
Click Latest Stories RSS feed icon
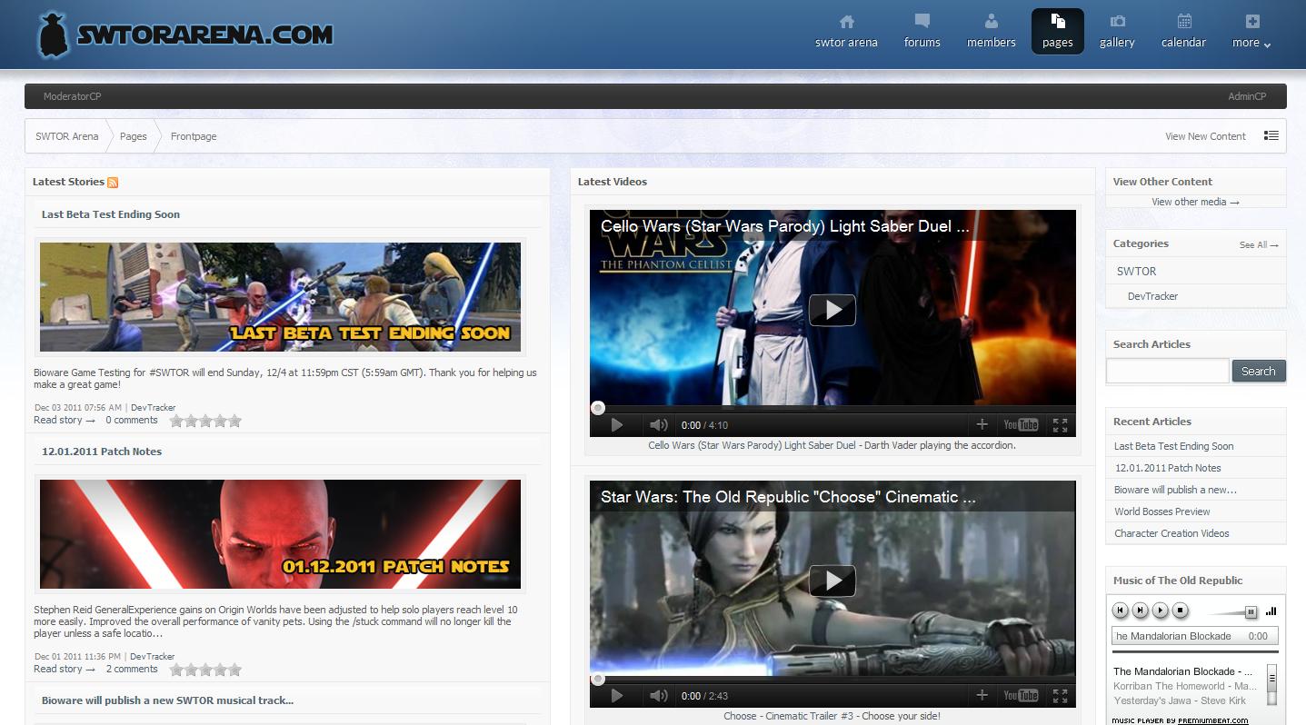click(113, 183)
